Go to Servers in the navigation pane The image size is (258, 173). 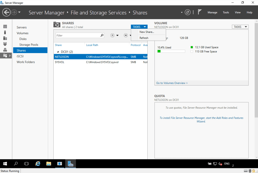(x=22, y=27)
